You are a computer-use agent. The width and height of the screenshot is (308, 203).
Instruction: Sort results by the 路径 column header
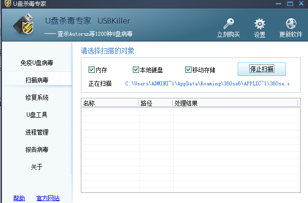coord(156,103)
